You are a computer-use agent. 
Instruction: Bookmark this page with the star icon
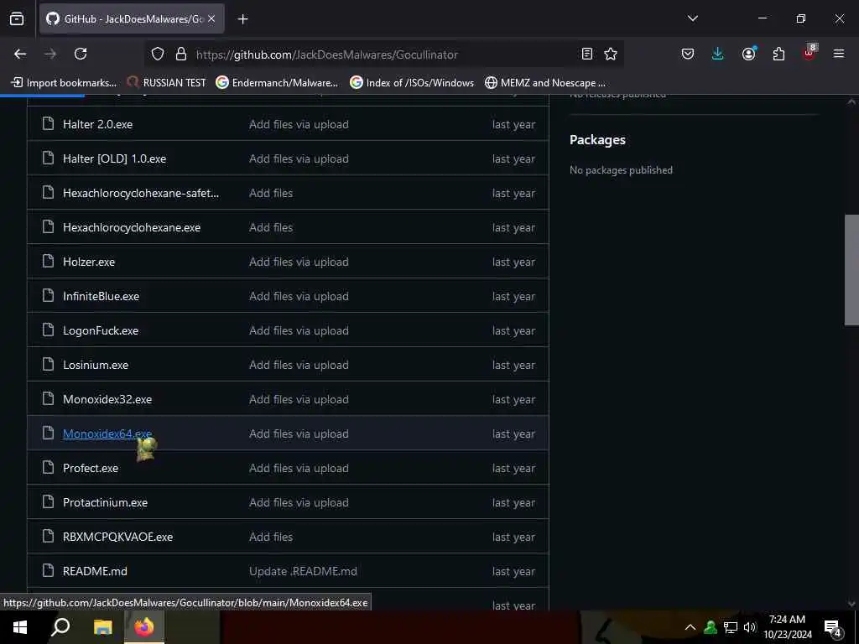pyautogui.click(x=611, y=54)
